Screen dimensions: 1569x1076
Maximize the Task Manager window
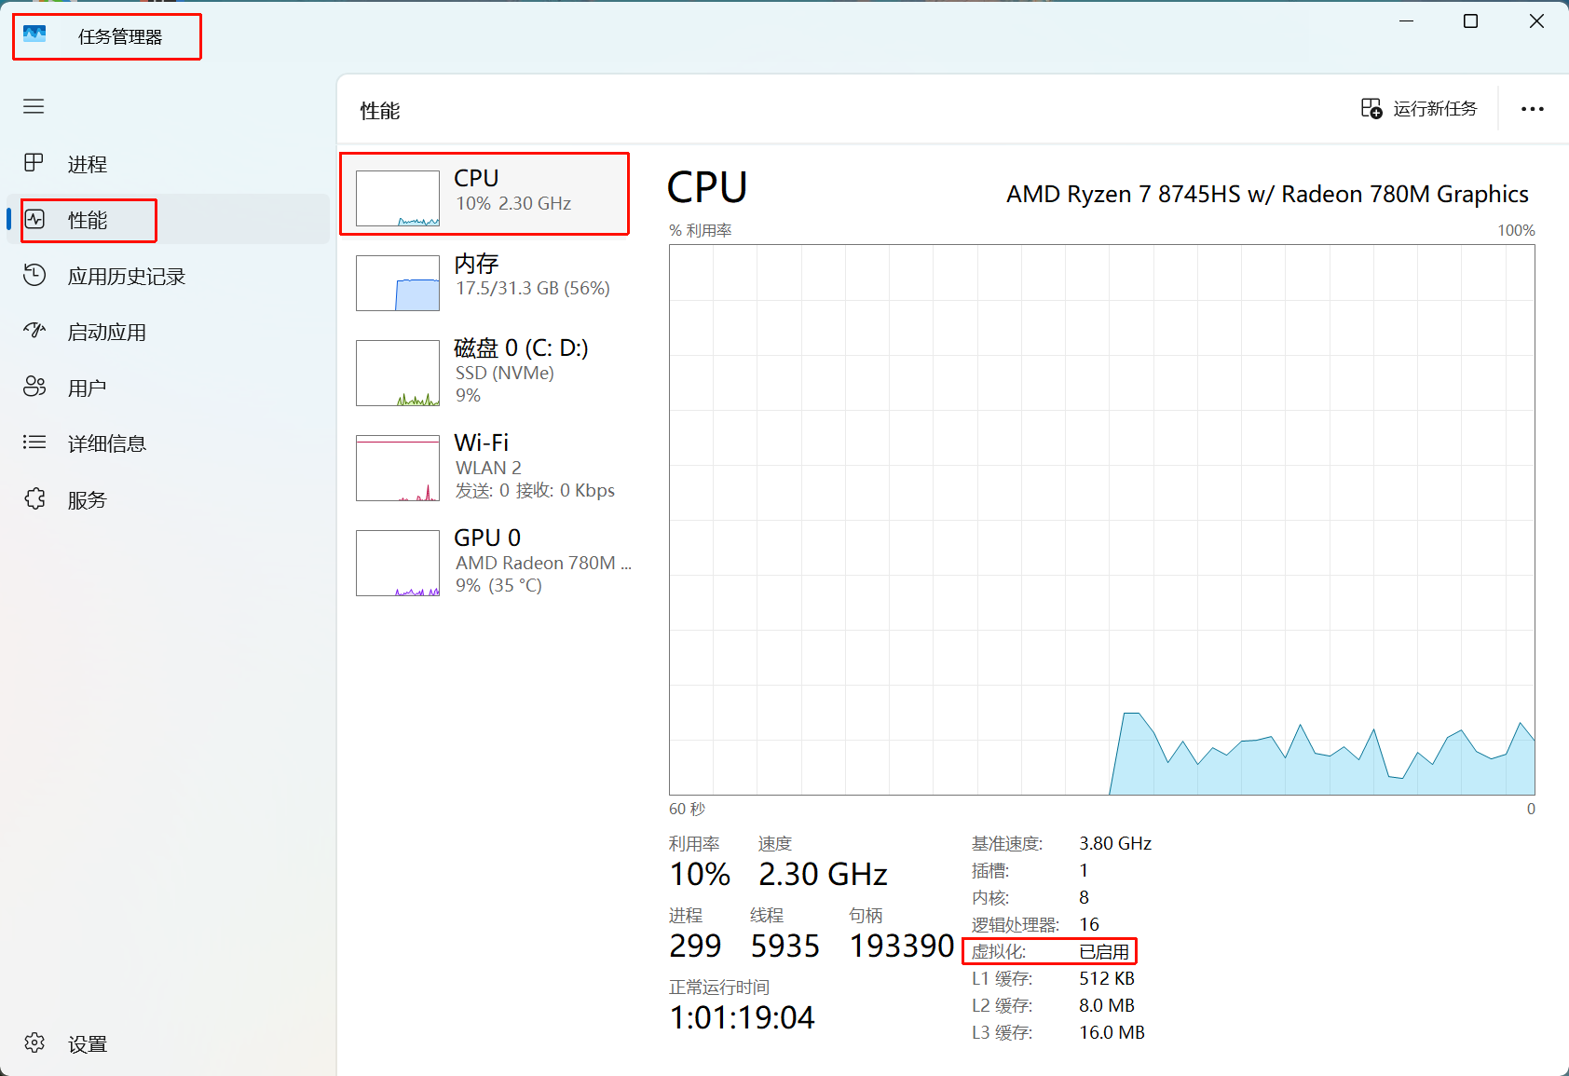1470,21
